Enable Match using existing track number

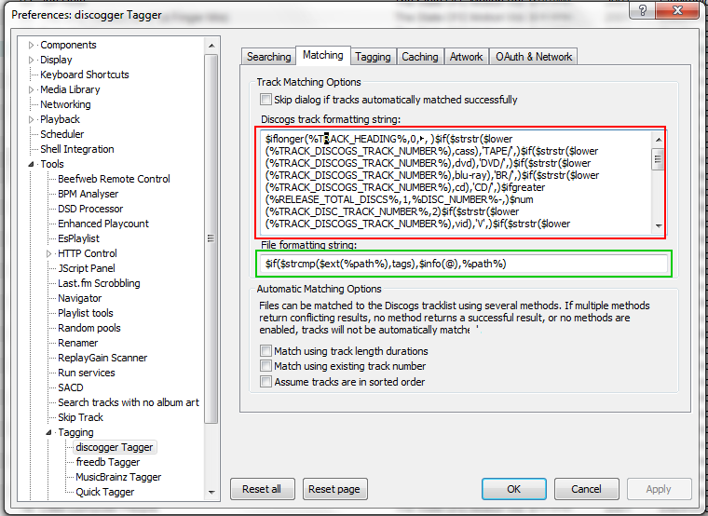[265, 366]
